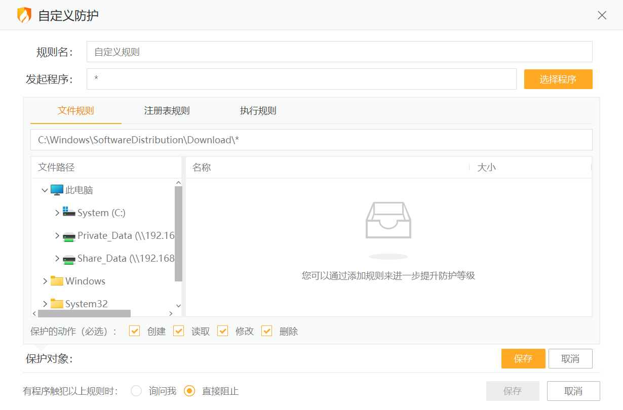Select the 直接阻止 radio option

189,391
